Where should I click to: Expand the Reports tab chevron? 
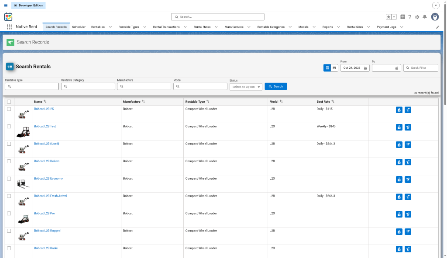coord(339,27)
